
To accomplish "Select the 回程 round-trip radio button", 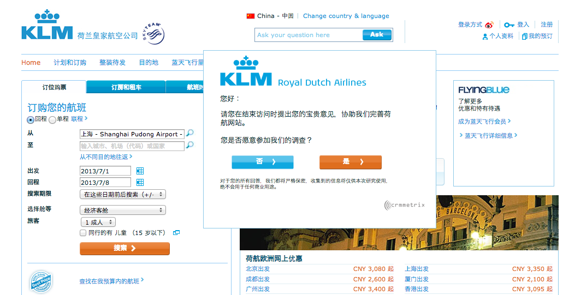I will 31,119.
